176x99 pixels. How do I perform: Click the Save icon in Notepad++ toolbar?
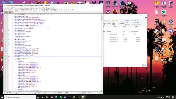[9, 10]
